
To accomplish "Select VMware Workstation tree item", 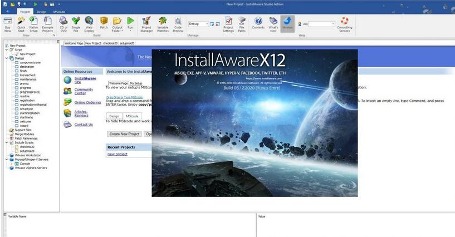I will tap(27, 155).
